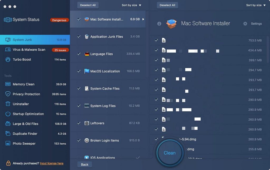Uncheck the 753.5 MB file checkbox

click(x=156, y=40)
